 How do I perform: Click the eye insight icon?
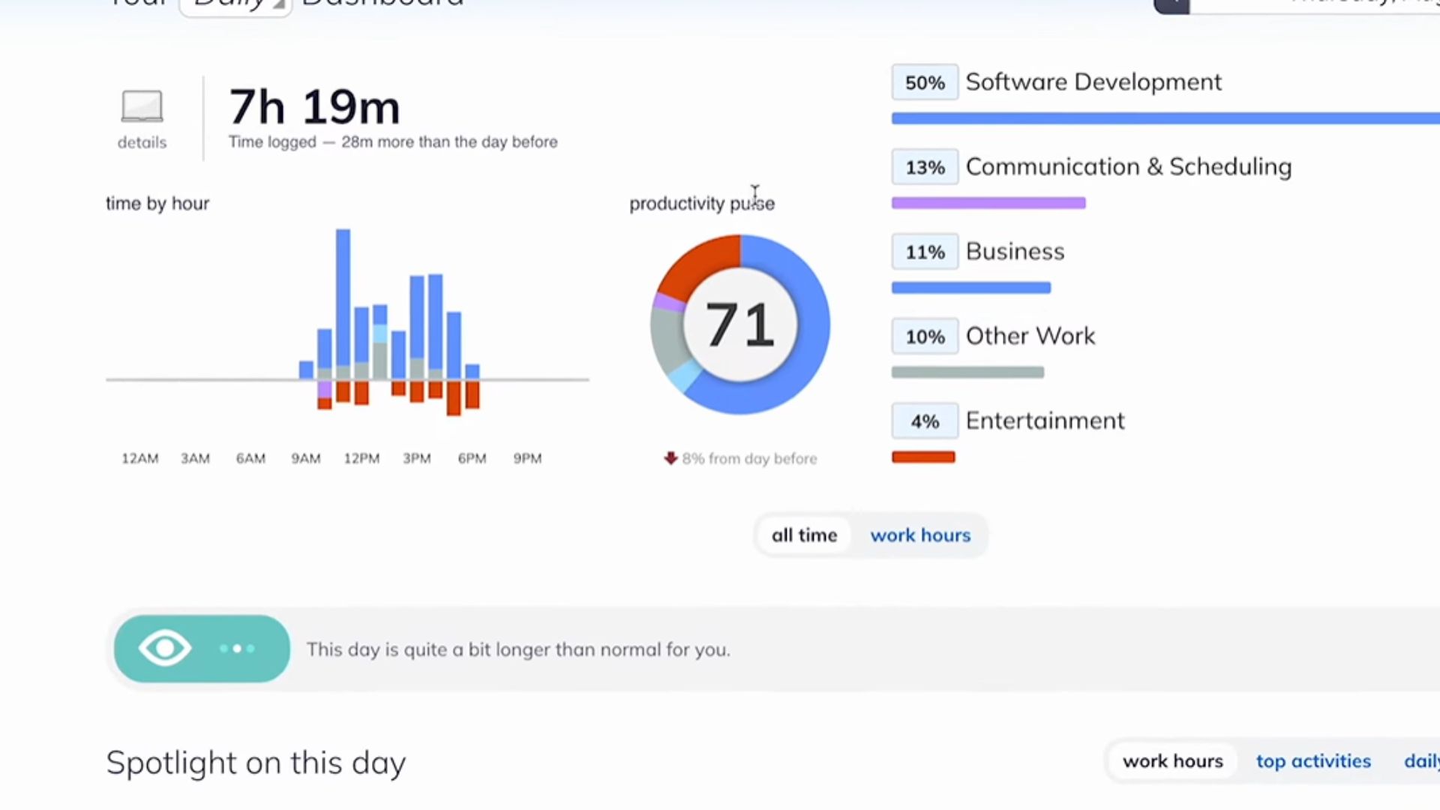point(165,649)
